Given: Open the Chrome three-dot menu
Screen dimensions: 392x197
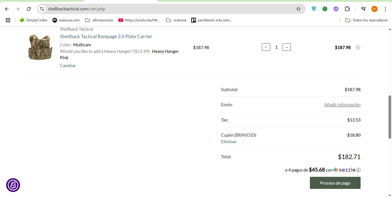Looking at the screenshot, I should click(x=385, y=9).
